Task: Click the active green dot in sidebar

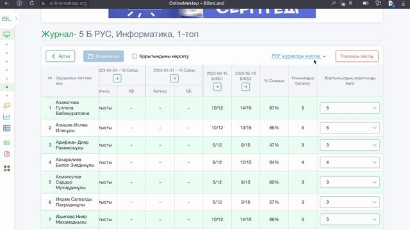Action: (x=7, y=87)
